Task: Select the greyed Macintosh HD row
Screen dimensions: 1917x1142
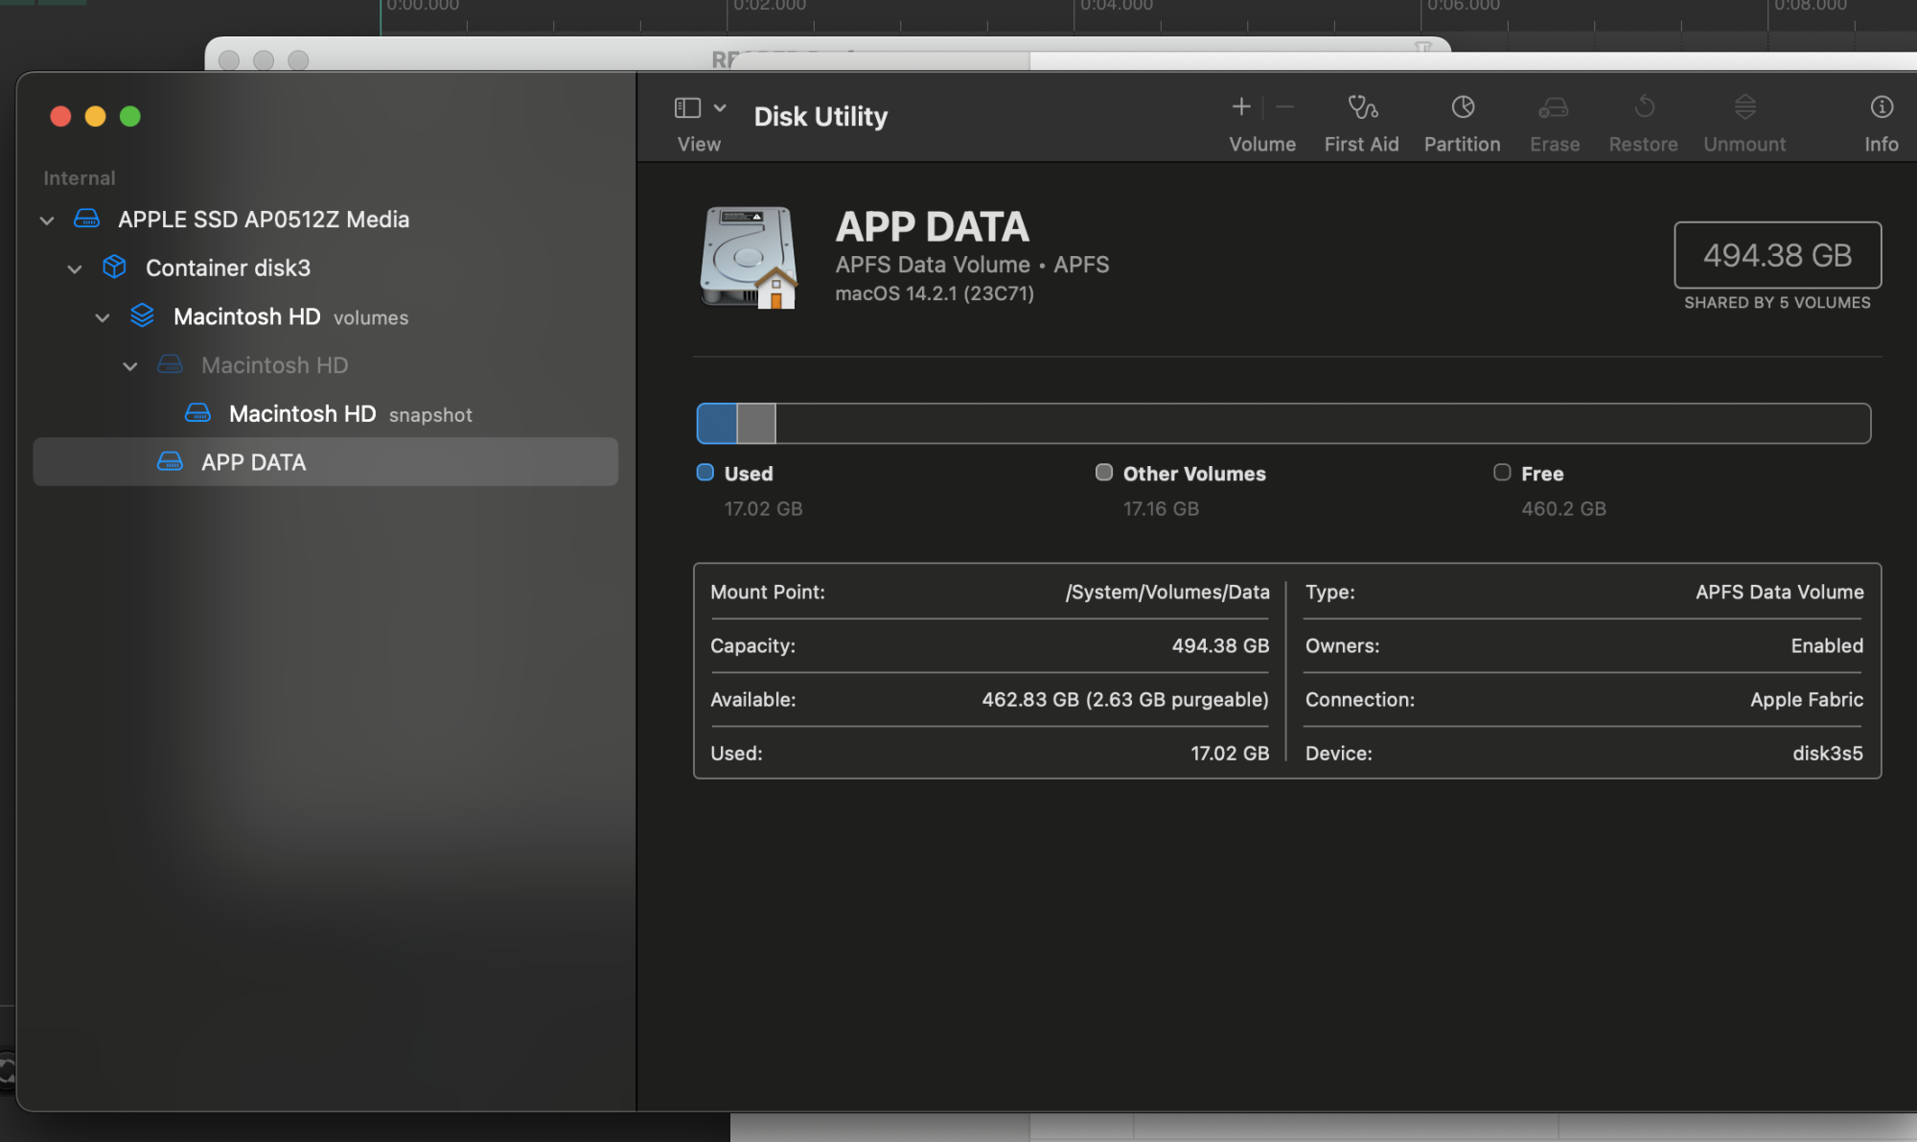Action: coord(326,365)
